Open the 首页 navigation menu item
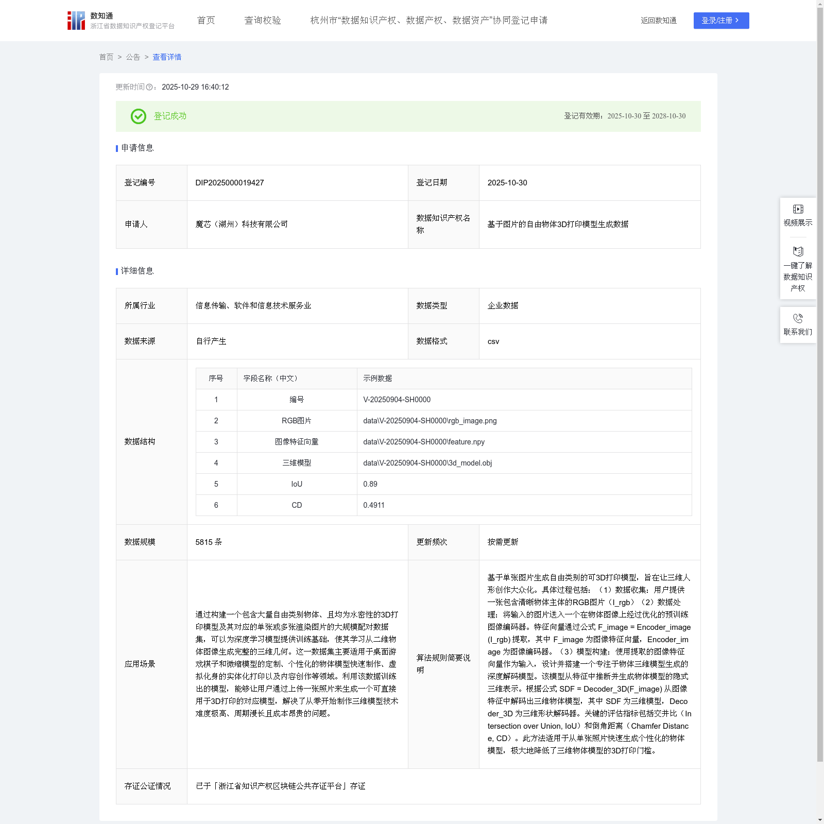 pyautogui.click(x=206, y=21)
